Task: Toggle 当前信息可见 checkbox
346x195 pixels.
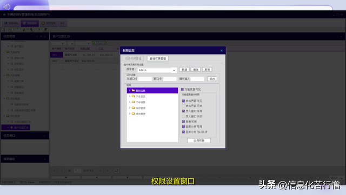Action: [182, 89]
